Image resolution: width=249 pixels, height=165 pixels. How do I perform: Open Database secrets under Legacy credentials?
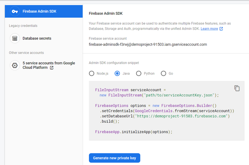tap(37, 38)
